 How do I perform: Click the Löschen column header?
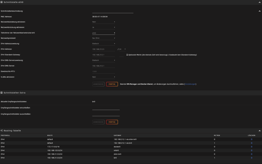pyautogui.click(x=252, y=135)
